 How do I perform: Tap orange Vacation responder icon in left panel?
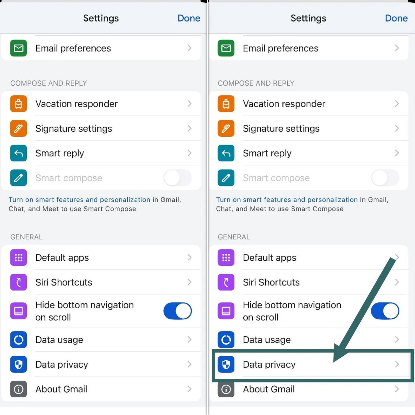coord(18,104)
